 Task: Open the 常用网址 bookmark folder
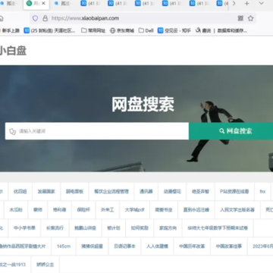coord(93,30)
